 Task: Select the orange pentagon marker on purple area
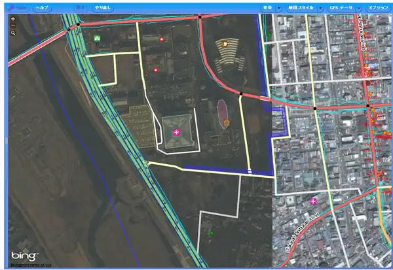227,122
